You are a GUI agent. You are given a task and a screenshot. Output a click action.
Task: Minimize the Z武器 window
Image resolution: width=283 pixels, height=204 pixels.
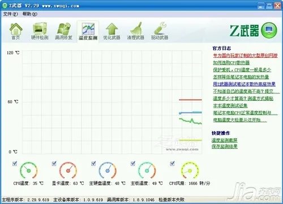point(261,6)
